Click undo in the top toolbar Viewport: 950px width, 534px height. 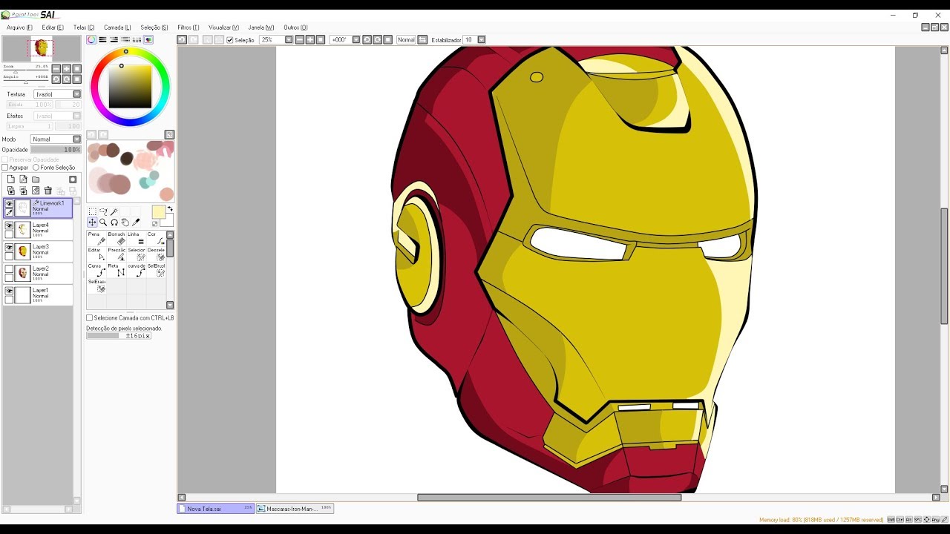click(x=182, y=40)
